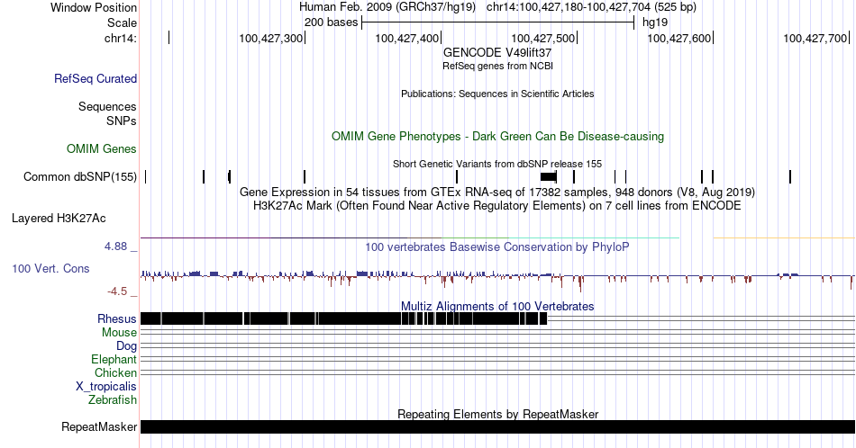This screenshot has height=448, width=856.
Task: Click the Window Position label
Action: (94, 7)
